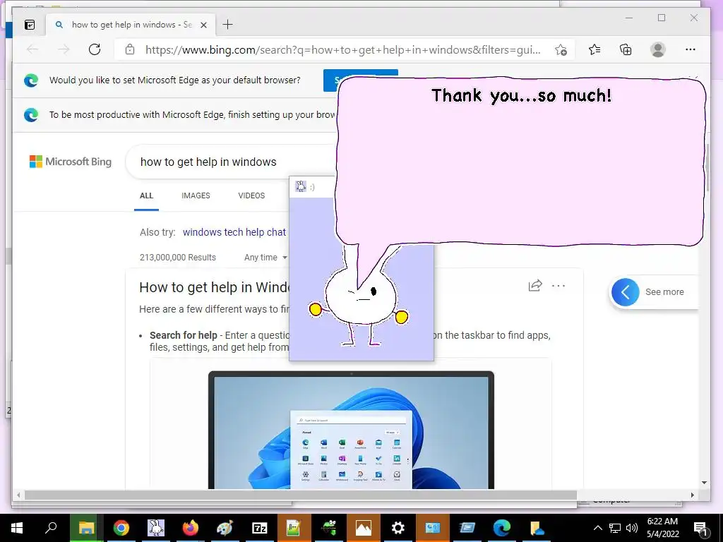Switch to the VIDEOS tab

pyautogui.click(x=251, y=195)
